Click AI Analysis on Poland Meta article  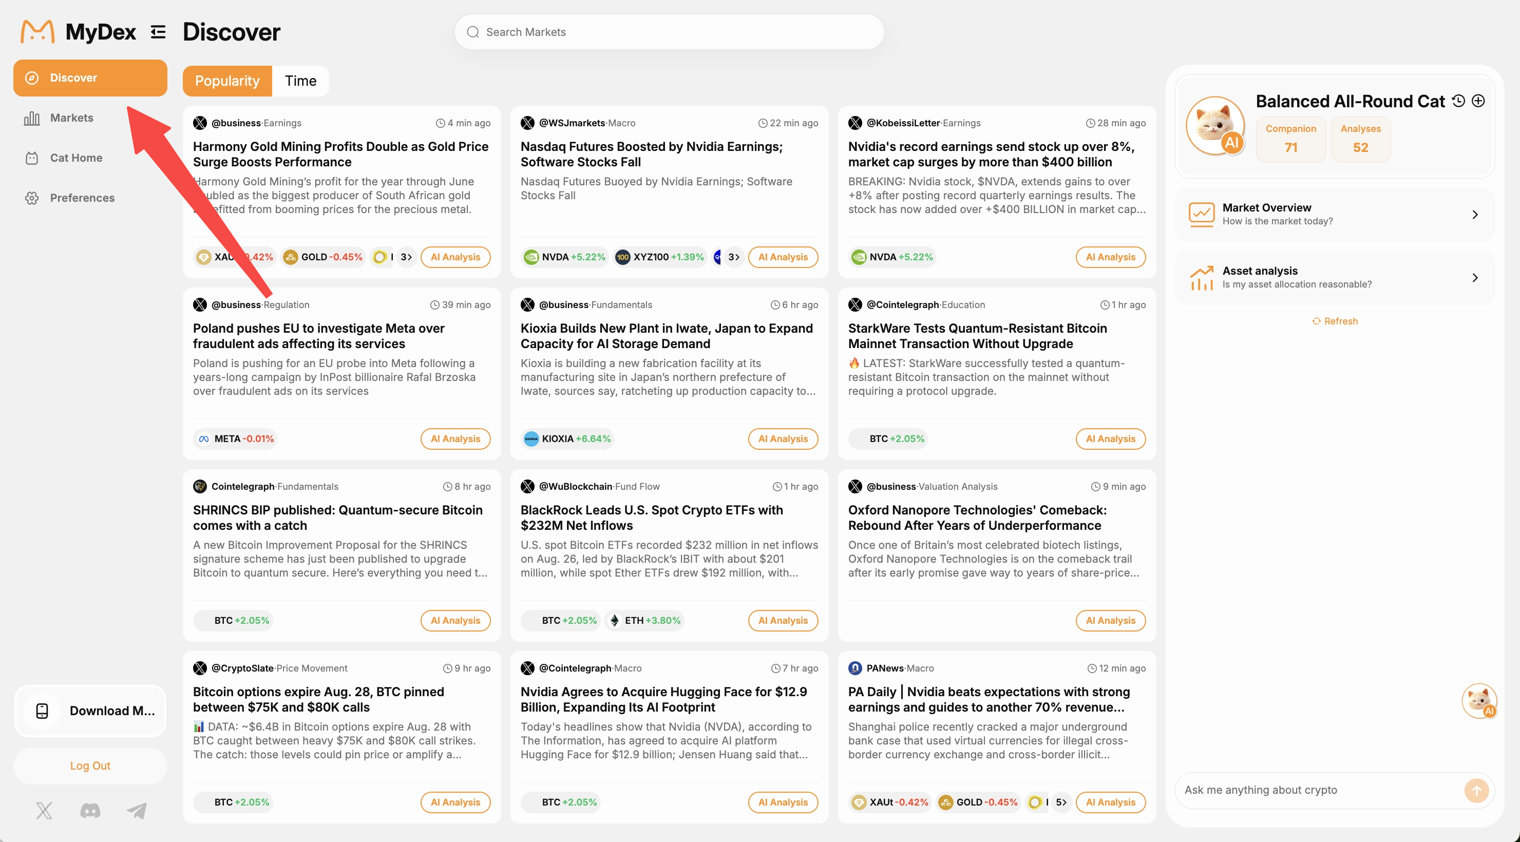pos(455,439)
